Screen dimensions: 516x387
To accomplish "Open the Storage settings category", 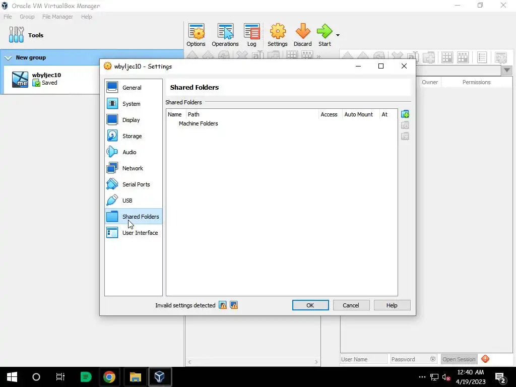I will tap(133, 136).
